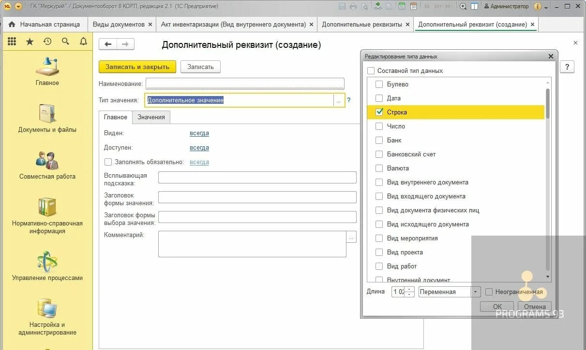
Task: Click the print icon in title bar
Action: (353, 6)
